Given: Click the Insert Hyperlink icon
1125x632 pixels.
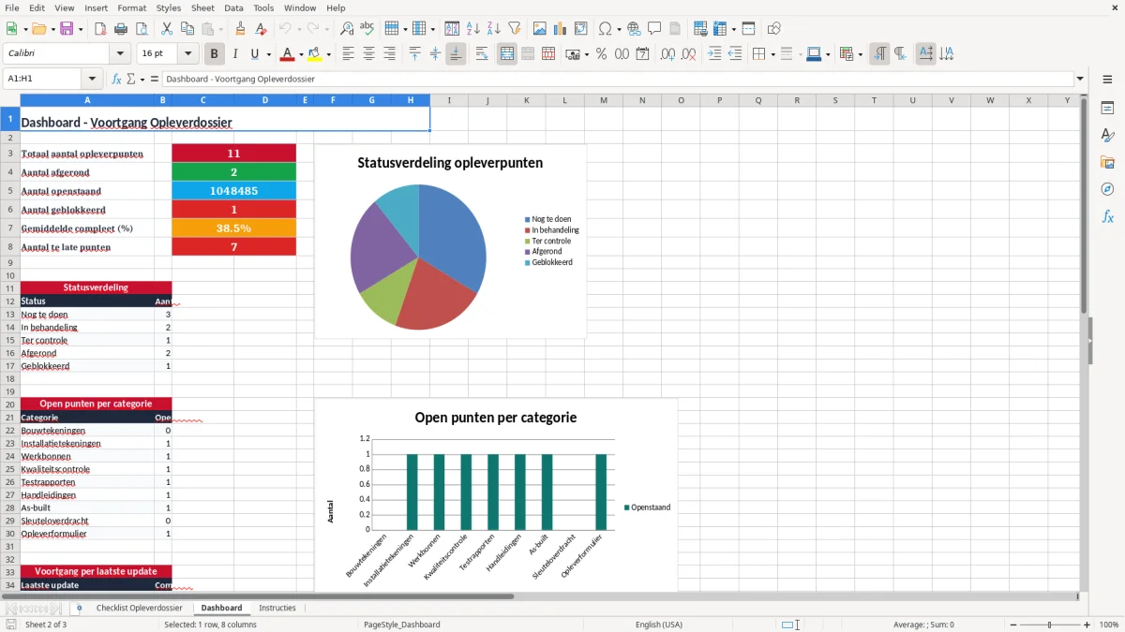Looking at the screenshot, I should 634,29.
